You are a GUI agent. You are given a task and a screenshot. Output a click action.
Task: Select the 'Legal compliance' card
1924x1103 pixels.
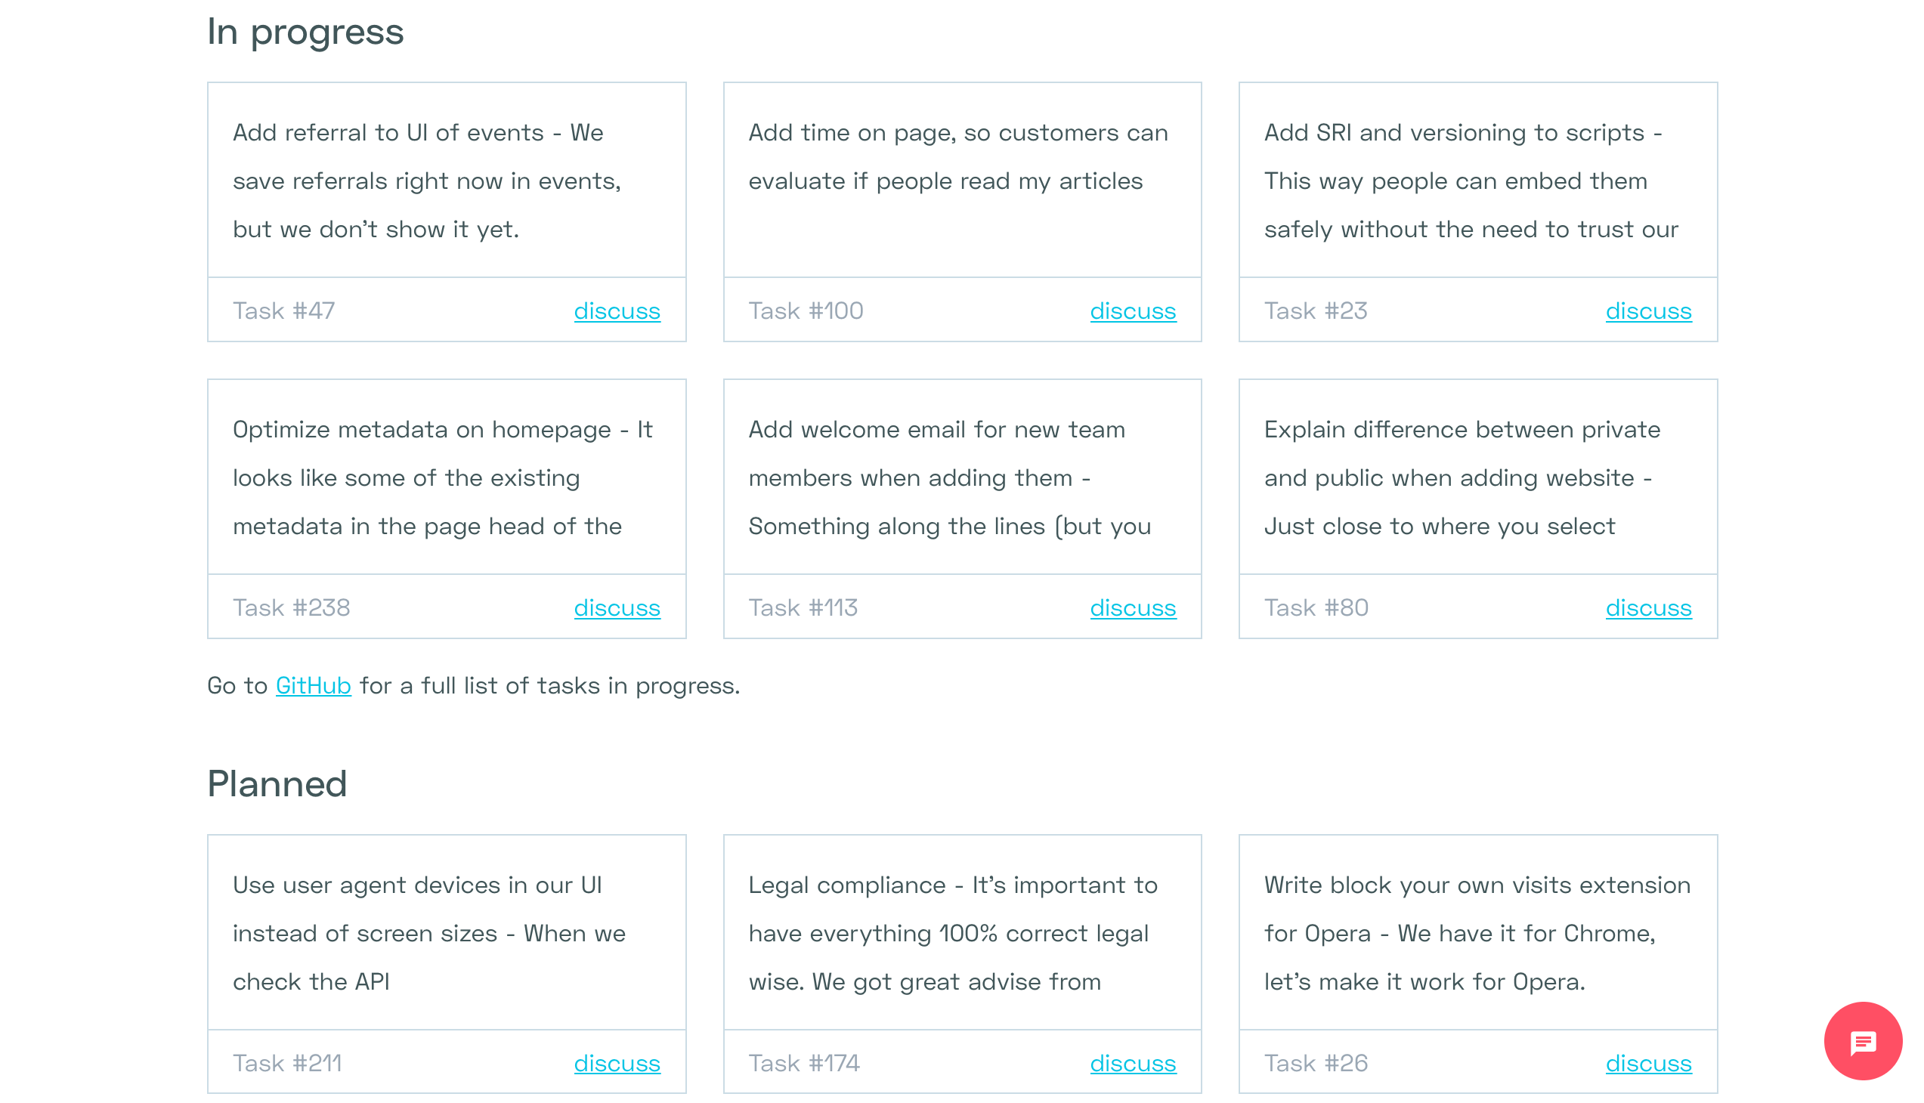(x=963, y=933)
